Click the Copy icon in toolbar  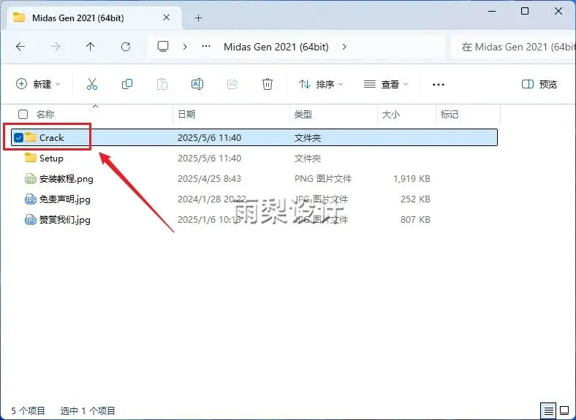(x=127, y=84)
